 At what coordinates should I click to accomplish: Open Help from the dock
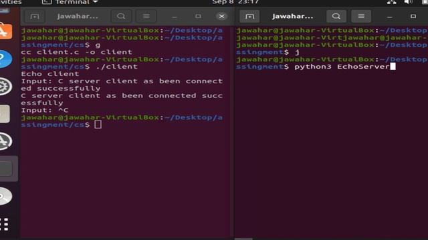pyautogui.click(x=5, y=59)
